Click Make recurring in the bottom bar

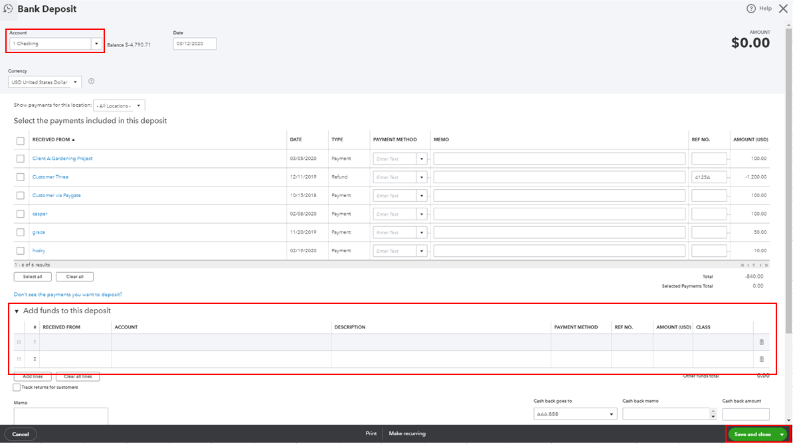click(x=407, y=433)
